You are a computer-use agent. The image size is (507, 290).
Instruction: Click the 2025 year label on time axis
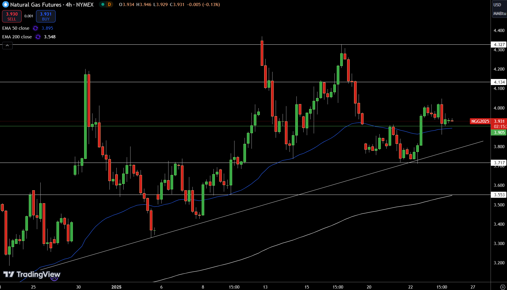pos(116,287)
